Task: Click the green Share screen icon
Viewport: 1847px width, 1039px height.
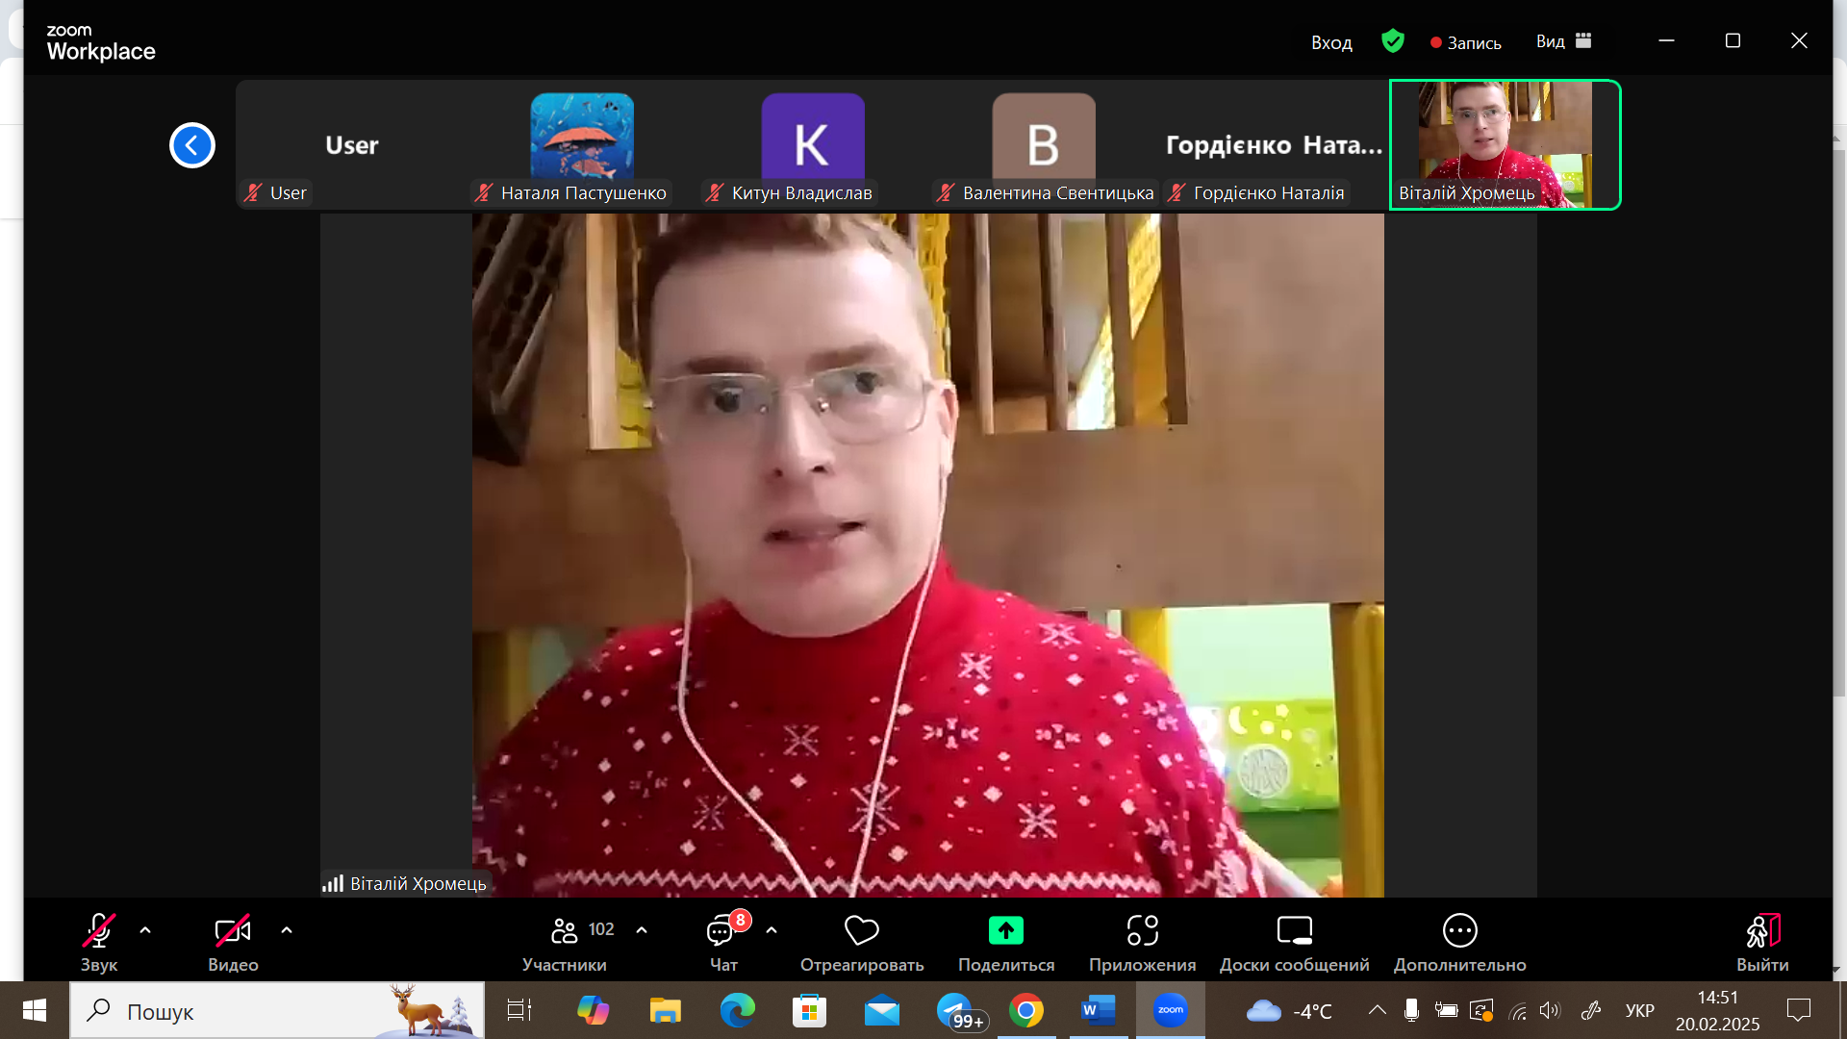Action: point(1005,930)
